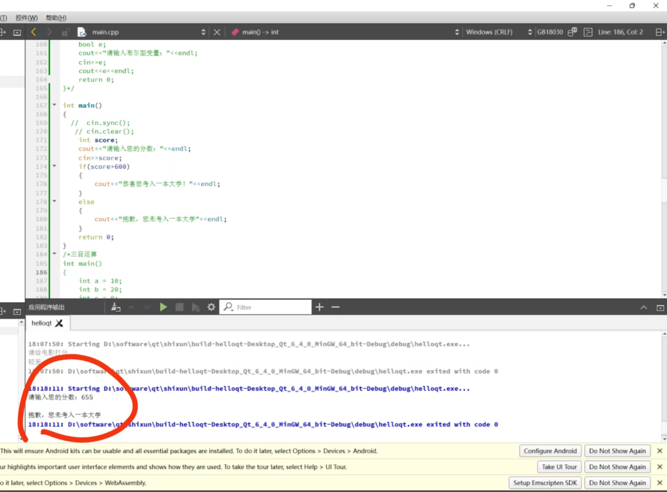667x492 pixels.
Task: Click the split editor icon at right
Action: click(x=660, y=32)
